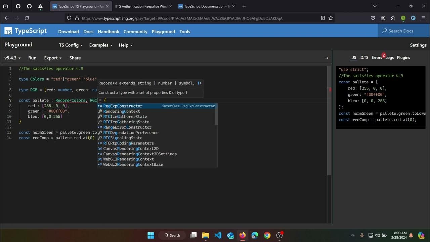
Task: Open the Firefox account icon
Action: point(383,18)
